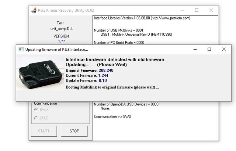
Task: Click the Communication group box label
Action: click(45, 103)
